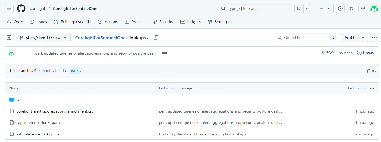This screenshot has height=142, width=381.
Task: Switch to the Projects tab
Action: coord(135,22)
